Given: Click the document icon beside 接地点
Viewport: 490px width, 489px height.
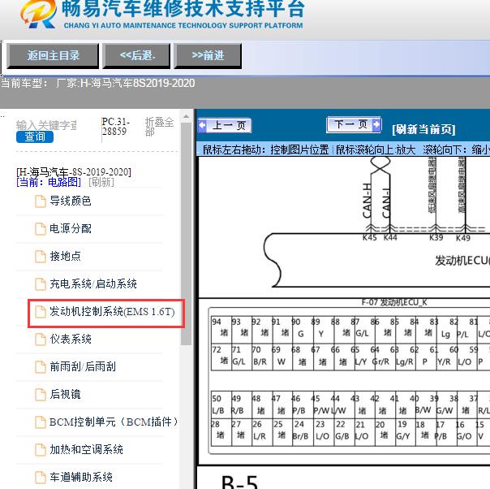Looking at the screenshot, I should click(41, 257).
